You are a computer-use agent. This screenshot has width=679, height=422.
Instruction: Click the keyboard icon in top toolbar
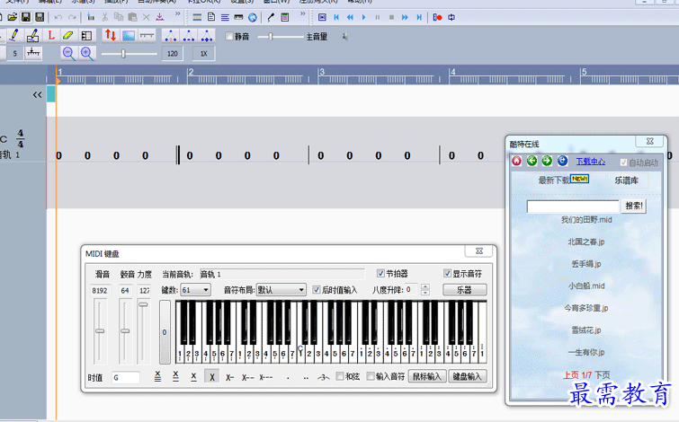(238, 17)
